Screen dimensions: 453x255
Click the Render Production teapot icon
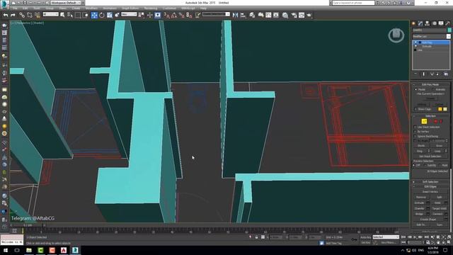(x=309, y=15)
